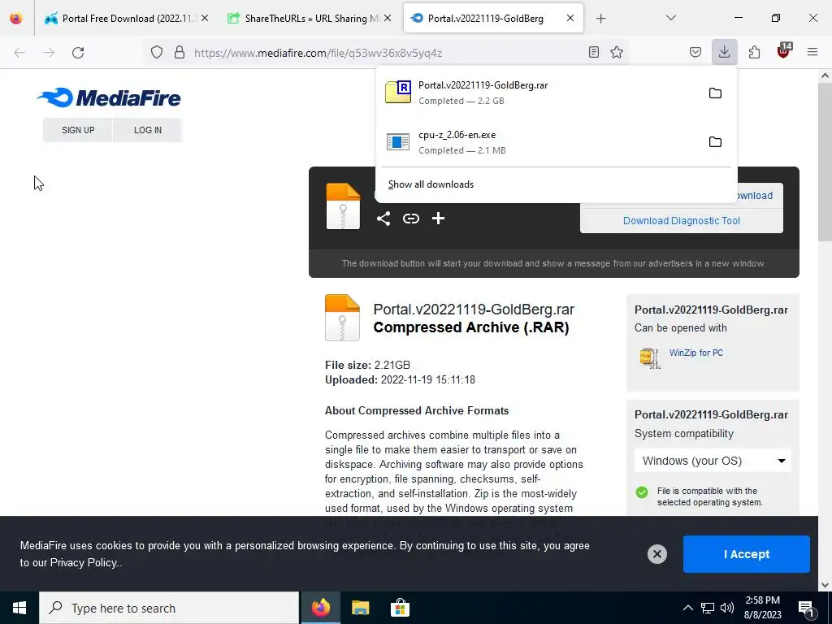
Task: Click the Firefox icon in the taskbar
Action: (x=321, y=608)
